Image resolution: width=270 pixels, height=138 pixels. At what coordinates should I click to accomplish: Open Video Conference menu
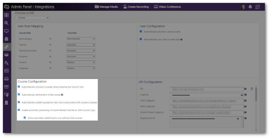point(167,7)
